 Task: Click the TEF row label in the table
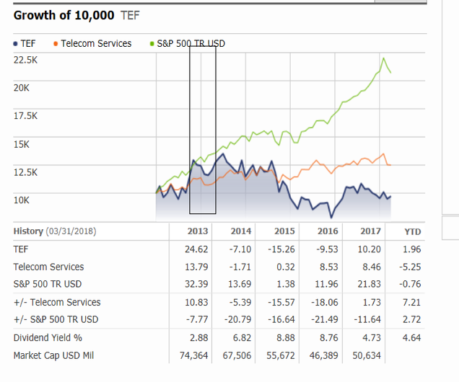[21, 249]
